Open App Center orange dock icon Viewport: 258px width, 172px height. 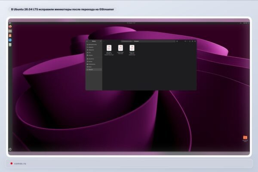10,36
